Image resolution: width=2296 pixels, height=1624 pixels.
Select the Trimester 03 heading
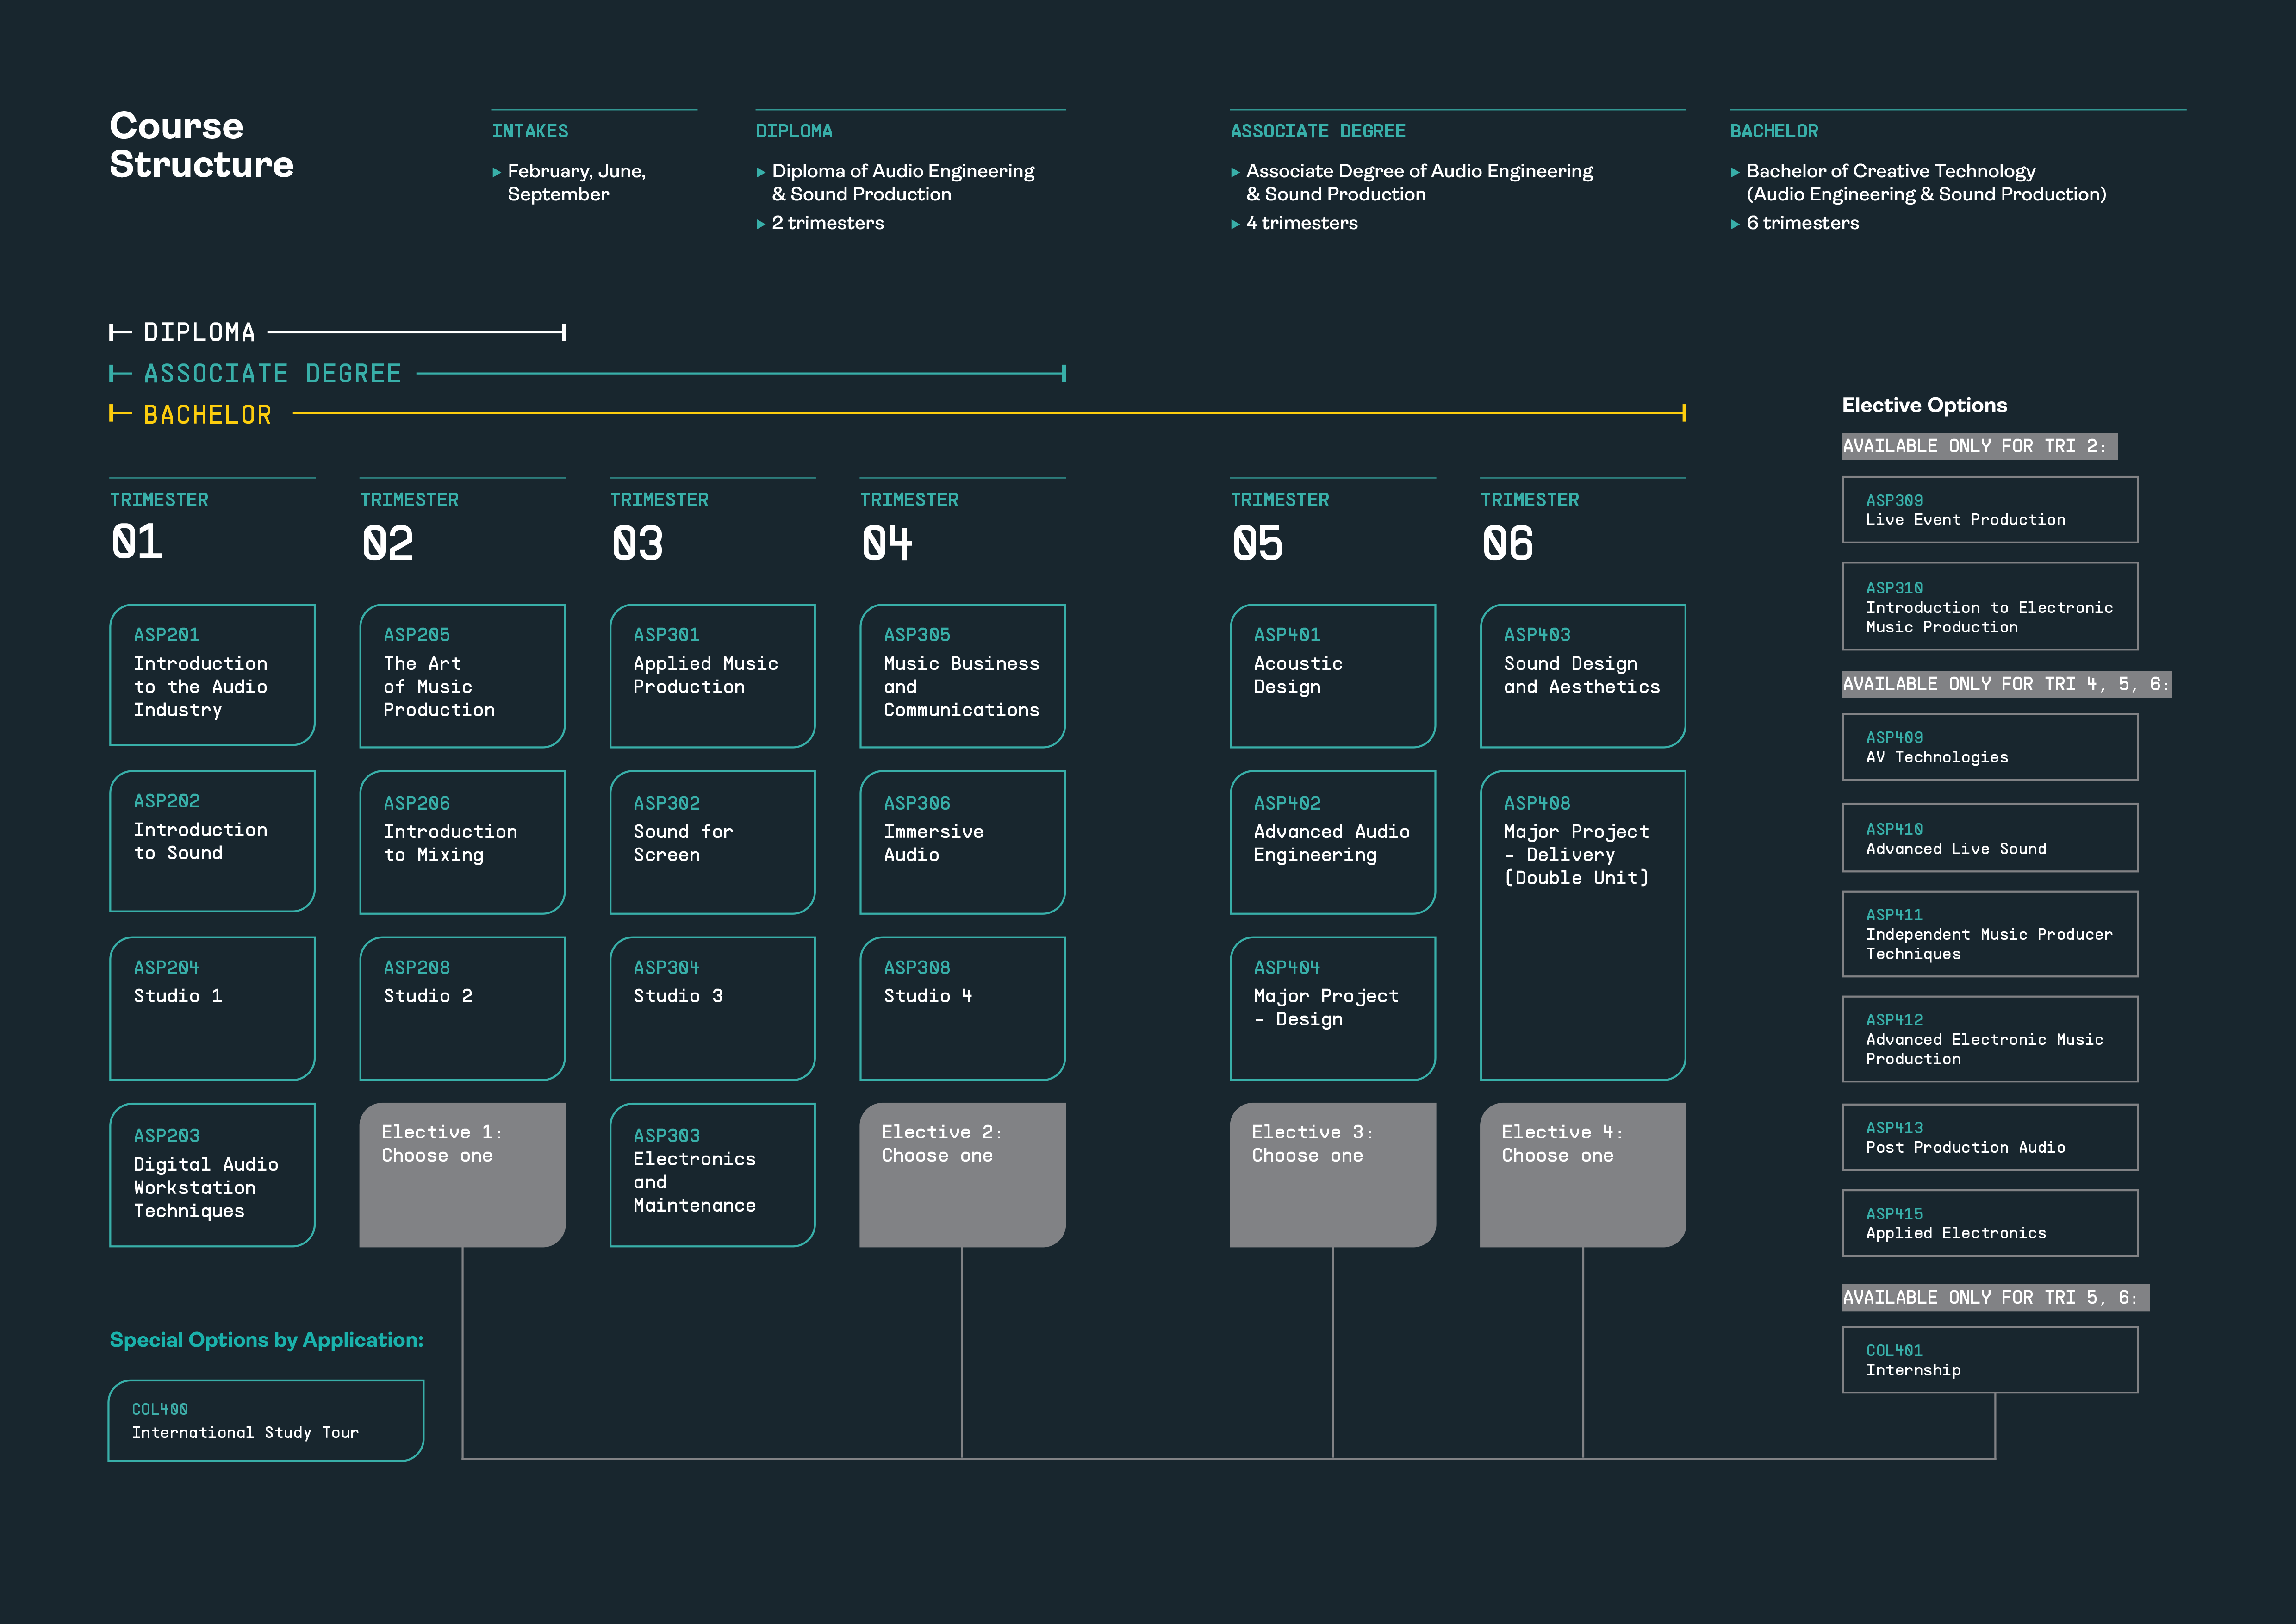coord(659,527)
